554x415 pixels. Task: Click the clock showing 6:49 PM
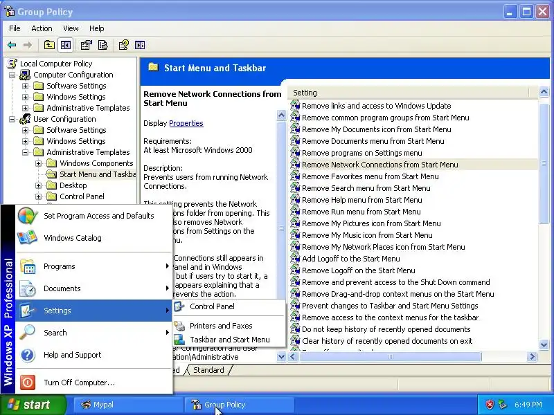coord(528,405)
